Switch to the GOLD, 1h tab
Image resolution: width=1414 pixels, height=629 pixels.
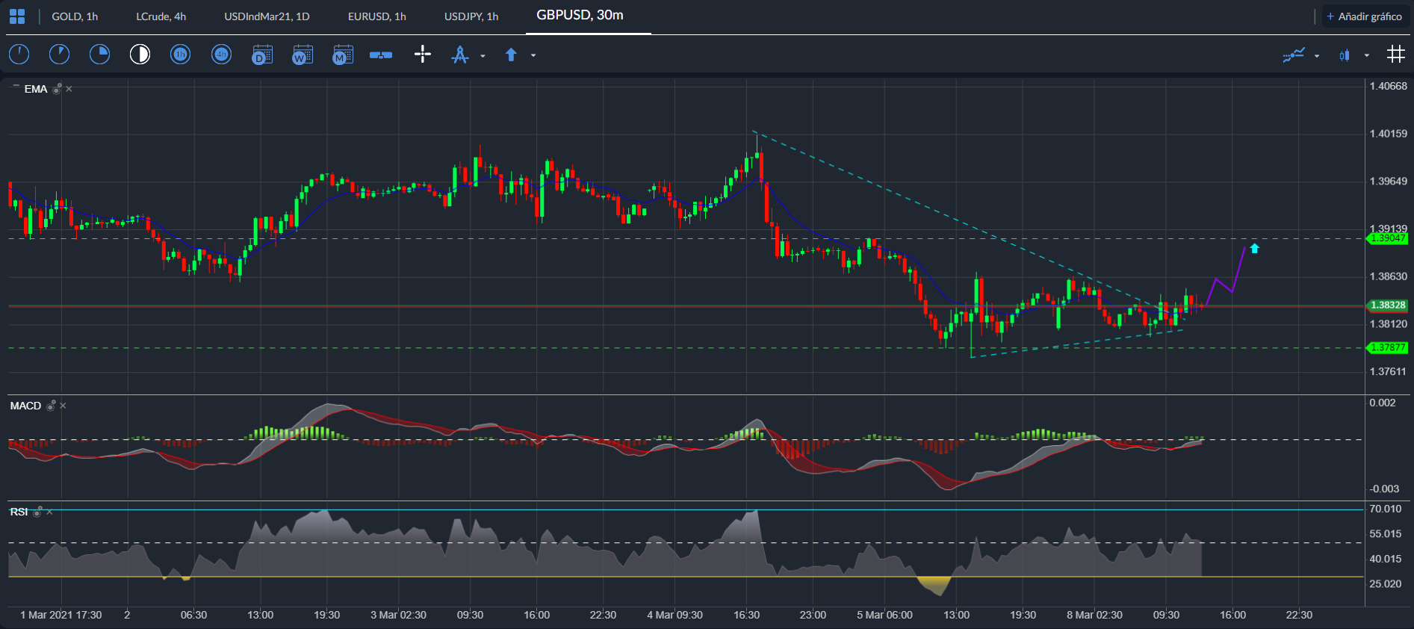click(75, 16)
